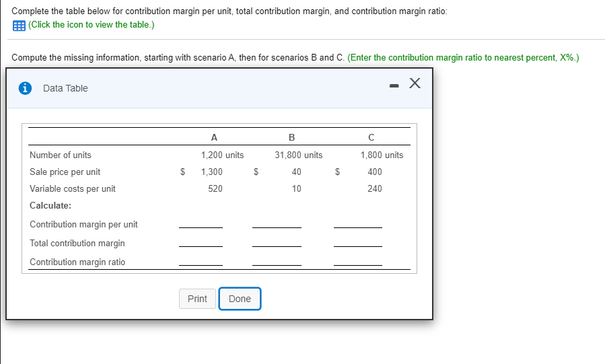Select the 'Data Table' title text
The width and height of the screenshot is (605, 364).
tap(65, 88)
